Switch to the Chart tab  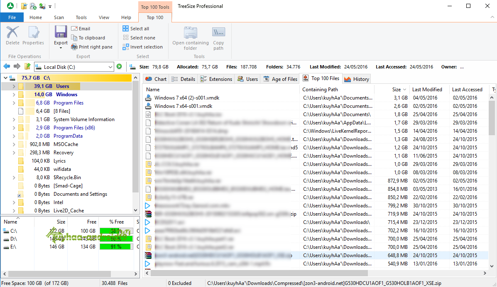tap(156, 79)
